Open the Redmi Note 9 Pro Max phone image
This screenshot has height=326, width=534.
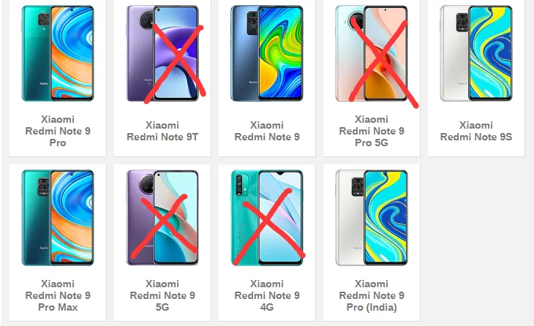click(x=58, y=218)
